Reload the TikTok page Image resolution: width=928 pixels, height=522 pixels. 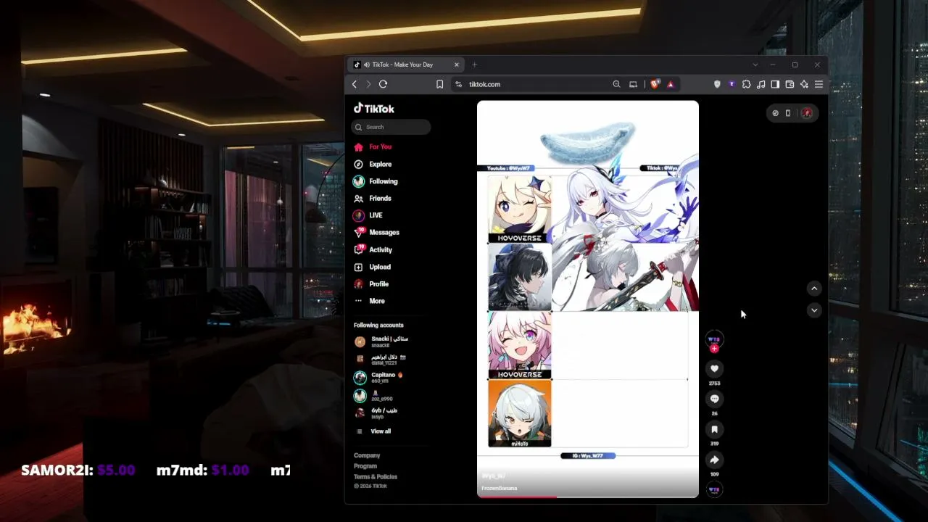click(383, 84)
